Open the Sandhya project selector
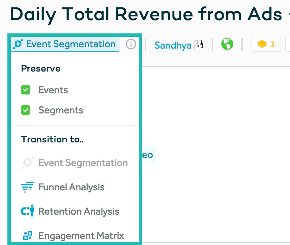 point(173,45)
